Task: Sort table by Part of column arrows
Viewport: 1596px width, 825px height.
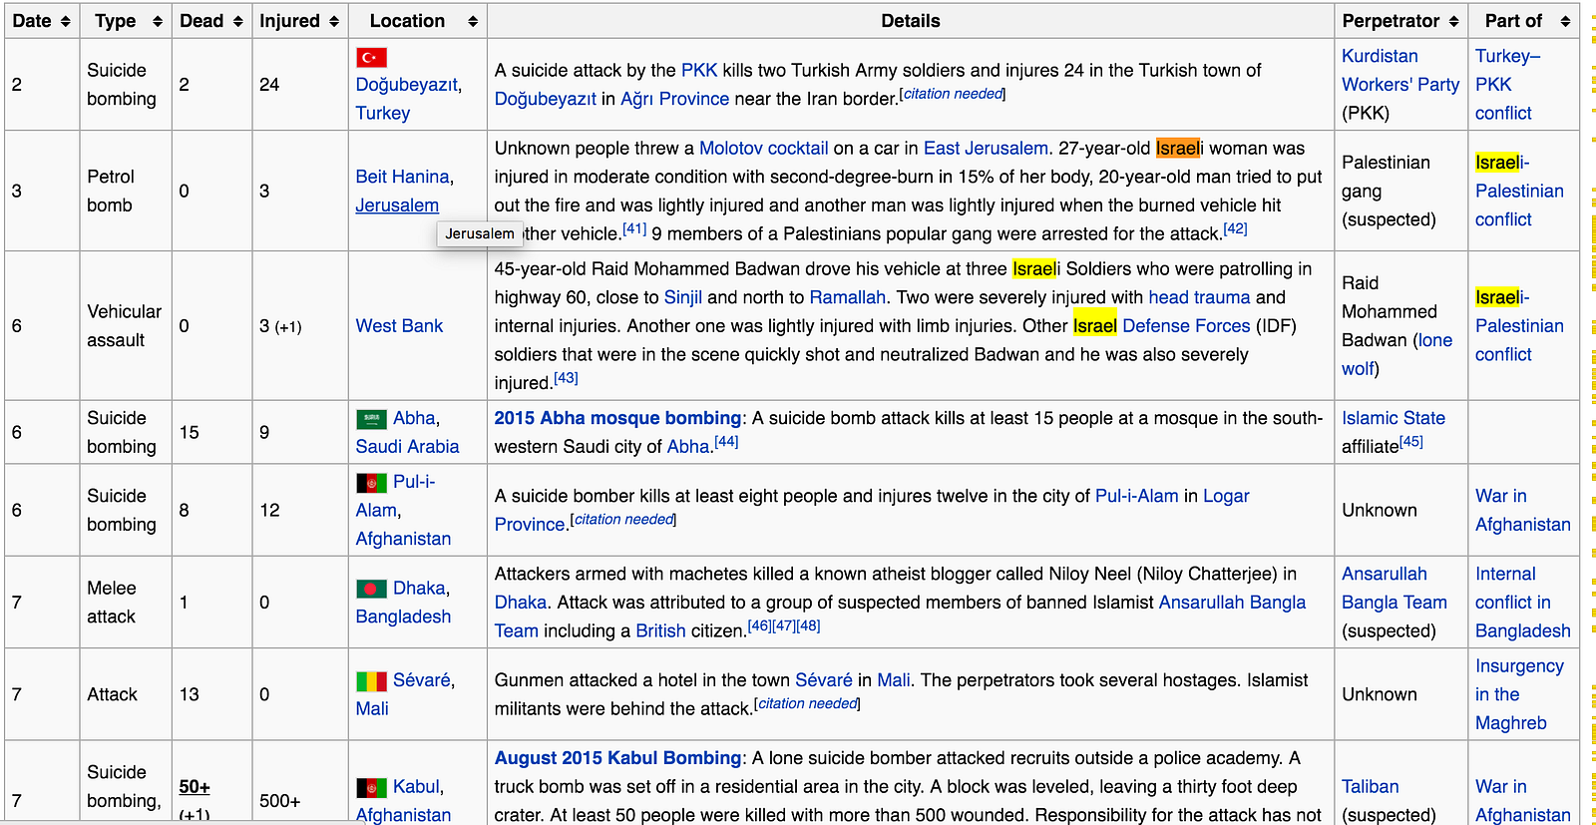Action: (1565, 21)
